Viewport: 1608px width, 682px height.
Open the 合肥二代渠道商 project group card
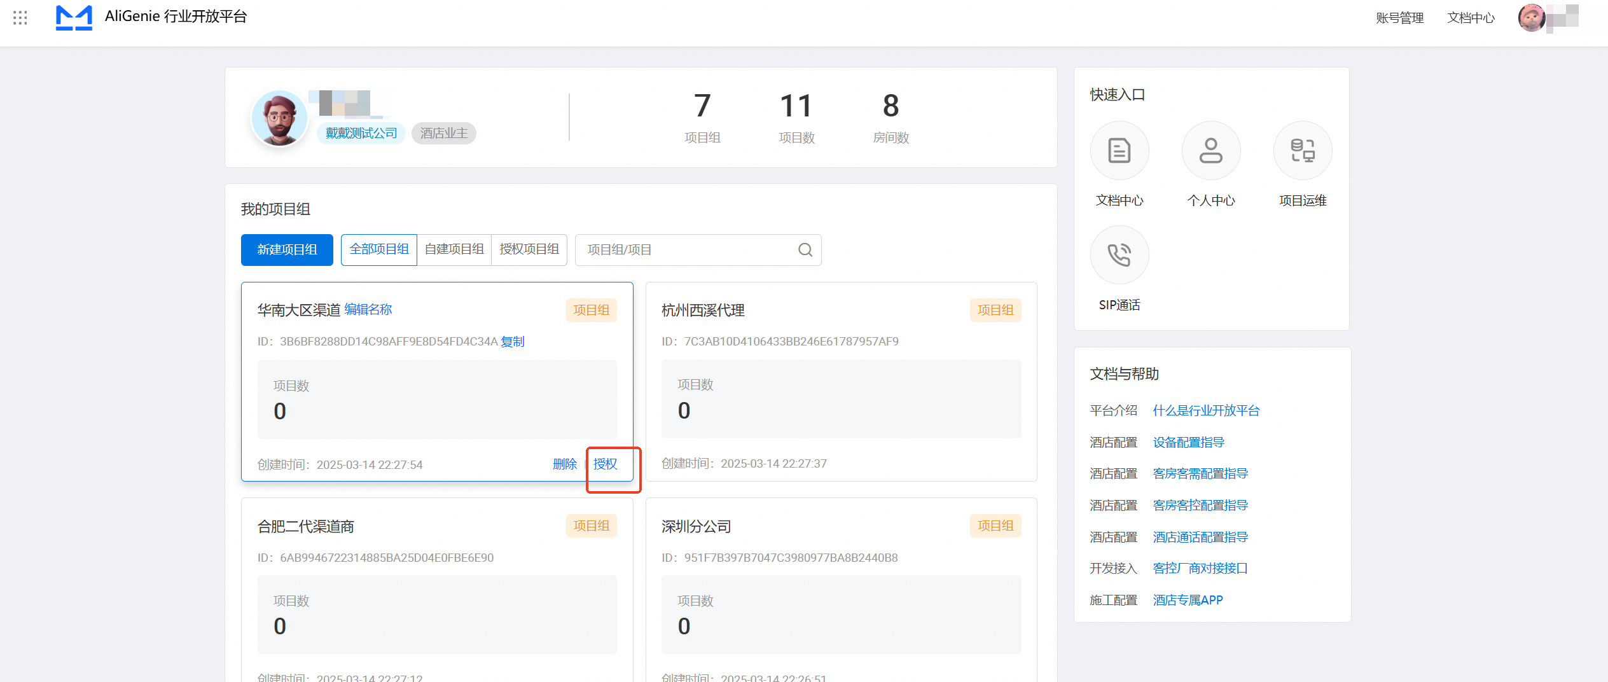pos(437,590)
